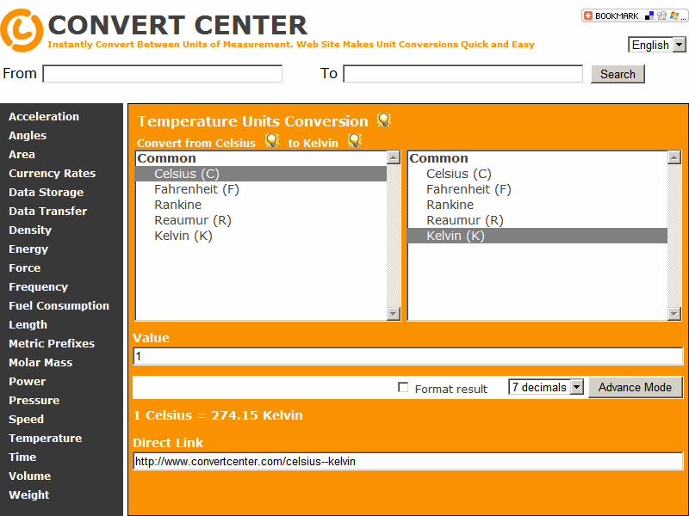Open the 7 decimals dropdown
689x516 pixels.
click(546, 387)
